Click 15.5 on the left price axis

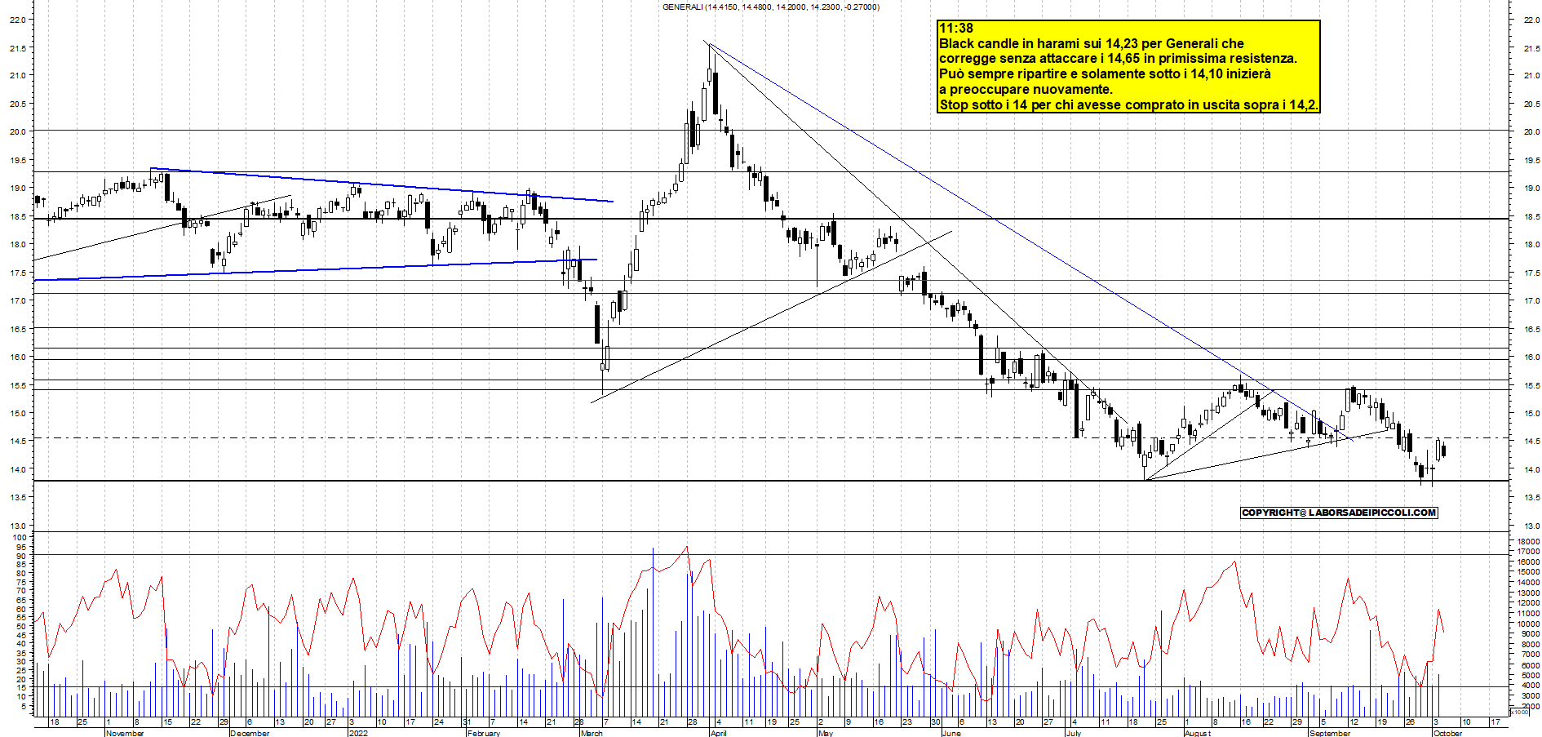point(16,385)
